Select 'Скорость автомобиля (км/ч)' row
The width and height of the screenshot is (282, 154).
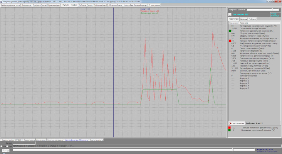(254, 48)
